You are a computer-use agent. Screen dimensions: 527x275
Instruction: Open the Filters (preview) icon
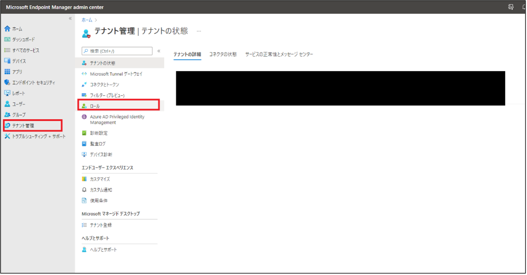(x=84, y=95)
